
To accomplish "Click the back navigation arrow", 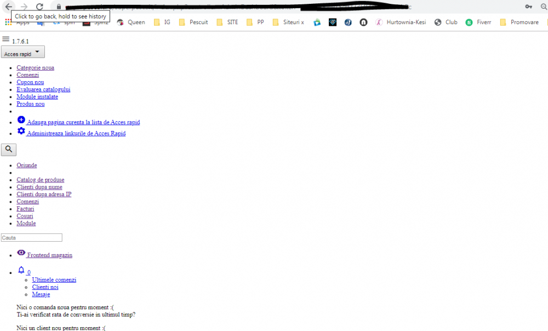I will 8,7.
